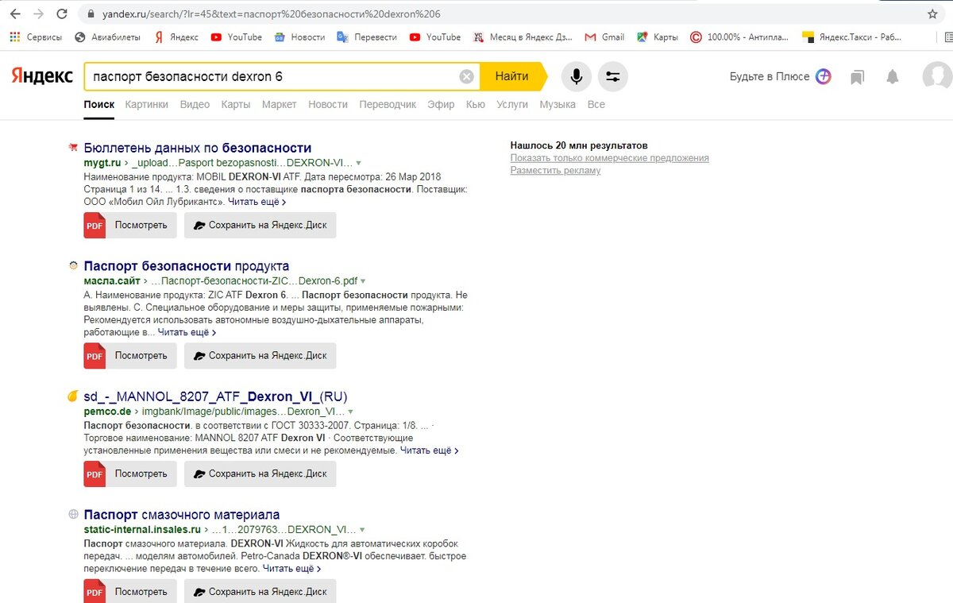Open Бюллетень данных по безопасности result
Viewport: 953px width, 603px height.
coord(198,148)
